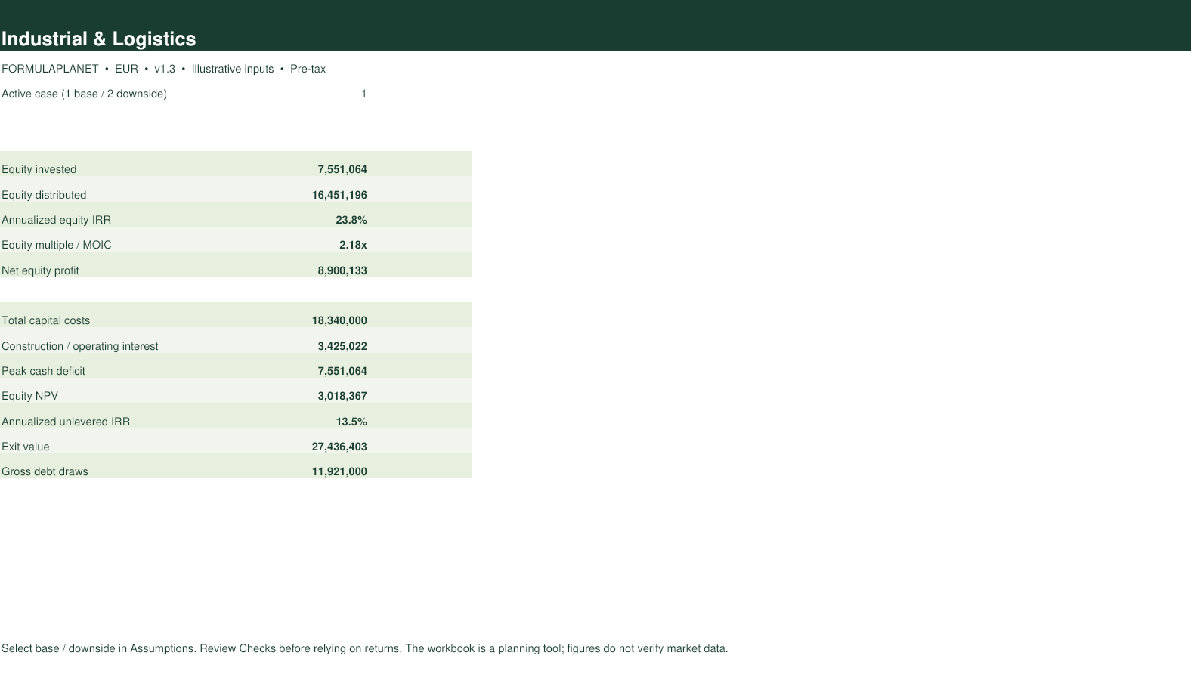Select the 'Equity NPV' label

tap(29, 396)
